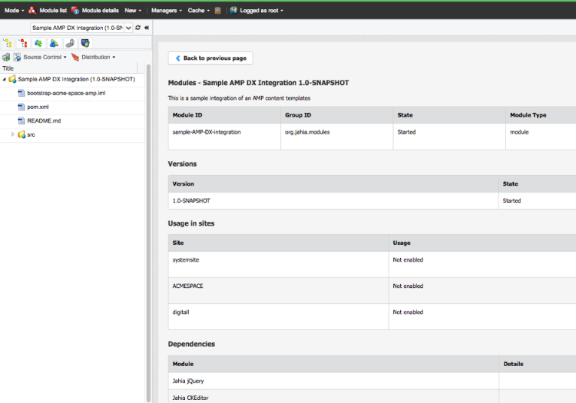Select pom.xml in the tree

click(x=38, y=107)
